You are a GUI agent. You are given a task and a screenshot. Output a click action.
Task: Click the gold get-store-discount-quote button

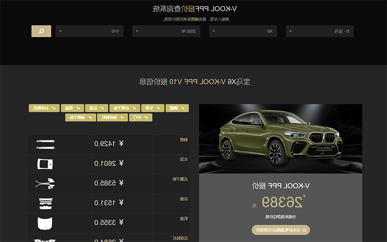[281, 230]
